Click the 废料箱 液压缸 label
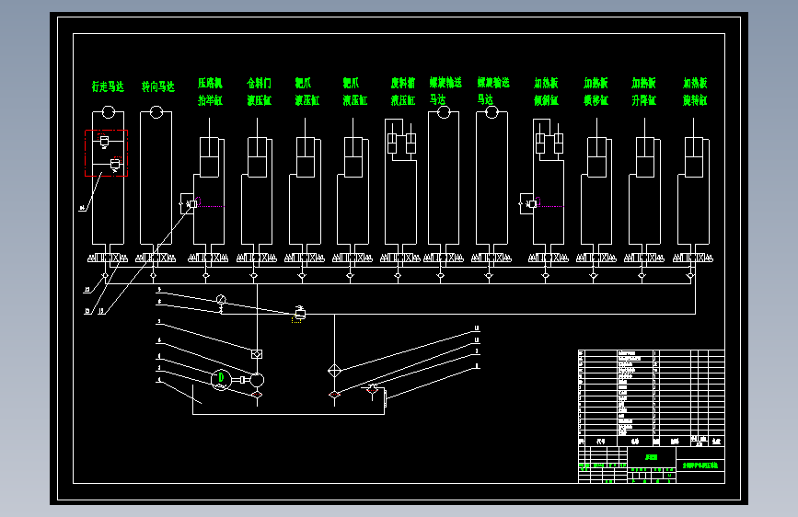The width and height of the screenshot is (798, 517). click(x=403, y=91)
